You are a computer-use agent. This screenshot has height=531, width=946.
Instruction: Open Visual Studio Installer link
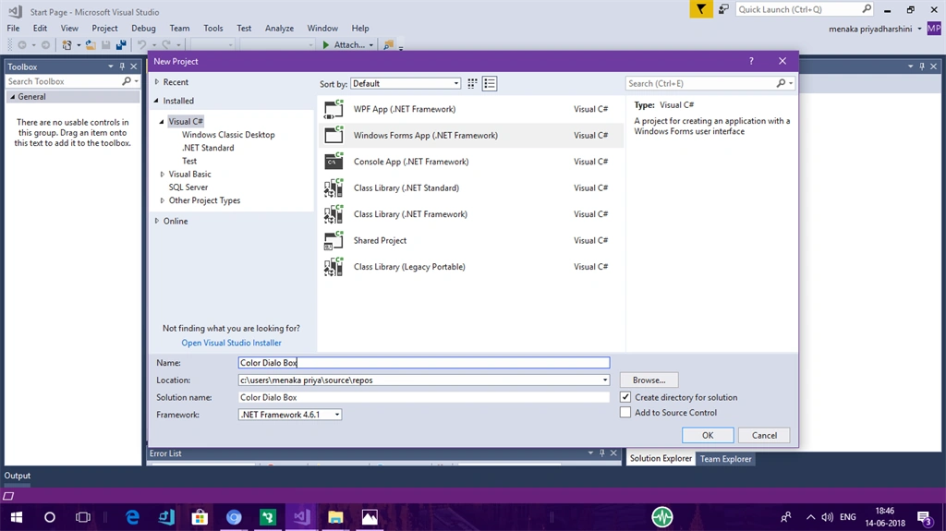(231, 343)
